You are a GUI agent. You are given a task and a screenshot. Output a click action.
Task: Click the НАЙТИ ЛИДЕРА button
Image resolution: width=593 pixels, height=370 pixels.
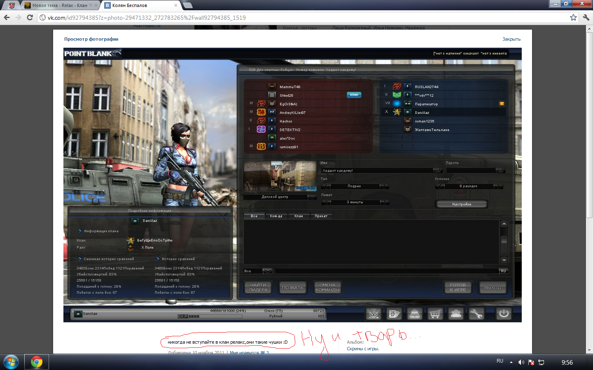pyautogui.click(x=258, y=287)
